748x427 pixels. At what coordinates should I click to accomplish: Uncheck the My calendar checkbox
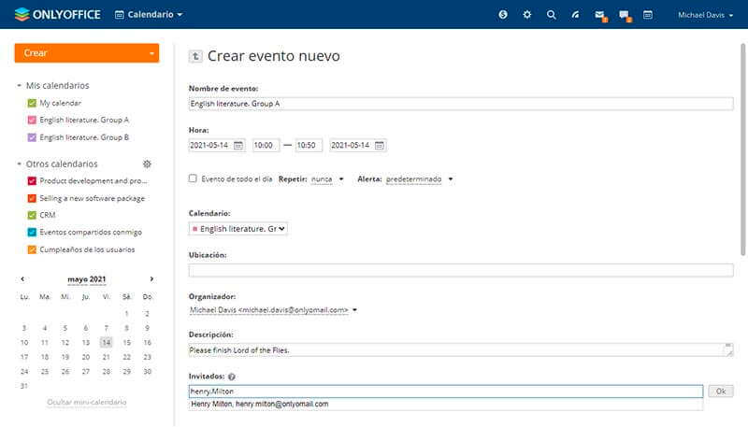click(x=32, y=103)
